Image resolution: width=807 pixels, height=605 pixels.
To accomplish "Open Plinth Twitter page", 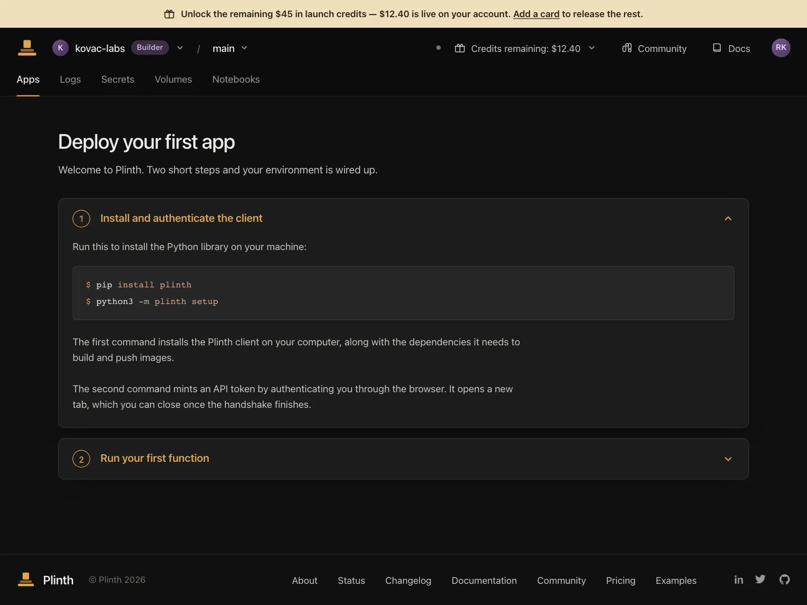I will [760, 579].
